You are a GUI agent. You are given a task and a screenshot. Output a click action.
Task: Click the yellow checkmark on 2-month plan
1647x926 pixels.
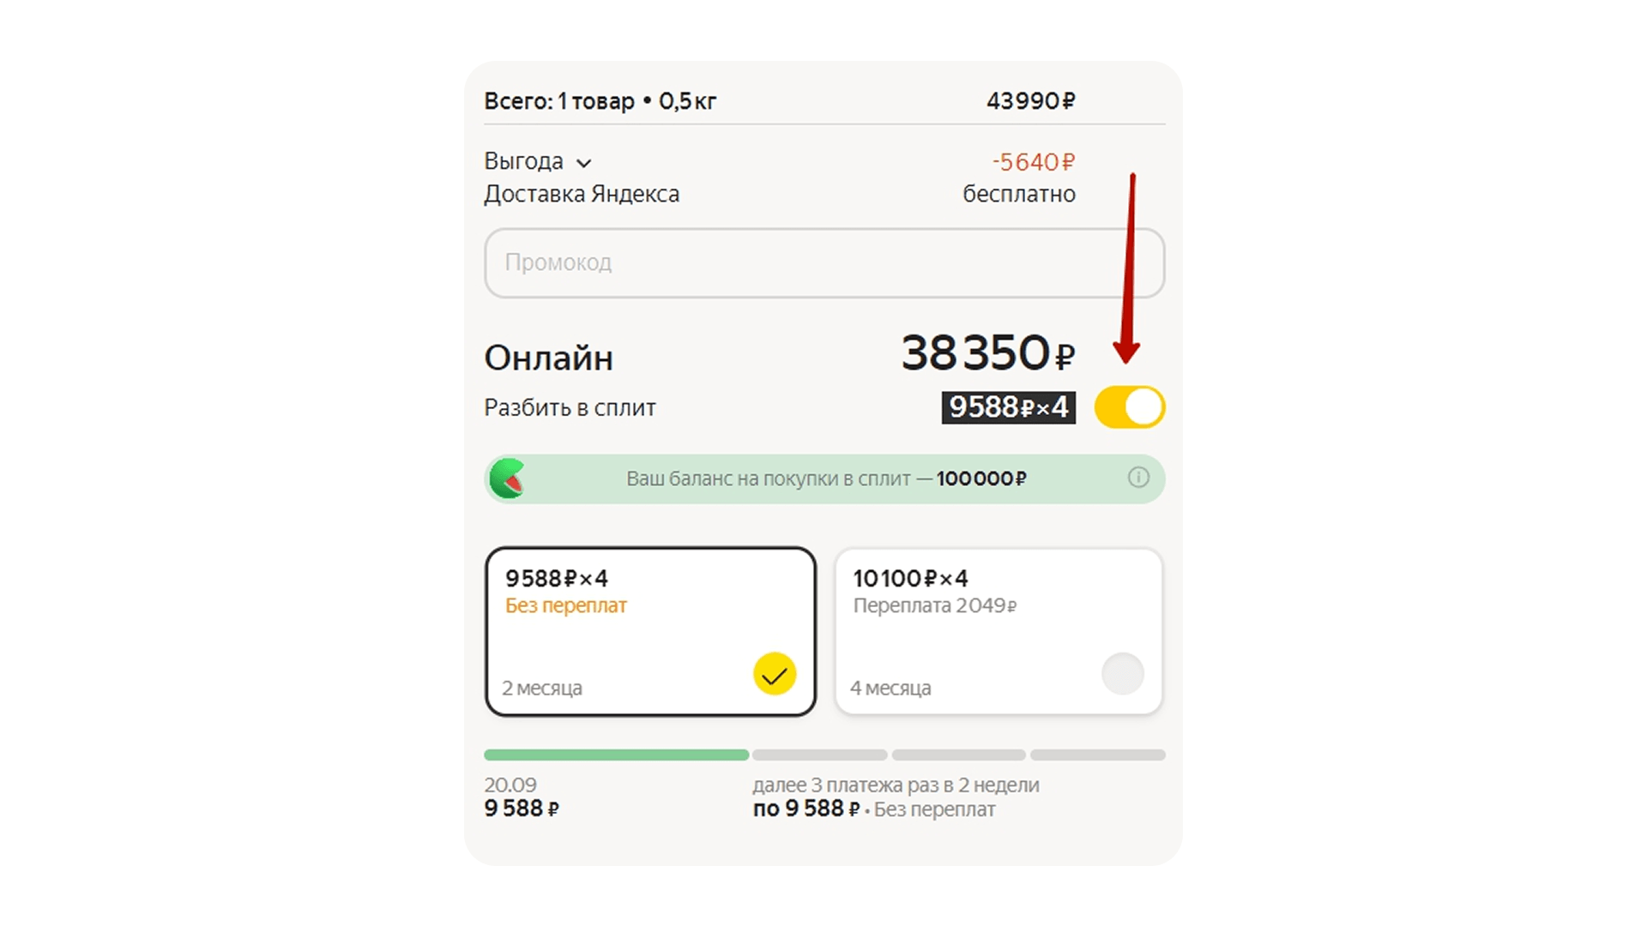tap(774, 674)
